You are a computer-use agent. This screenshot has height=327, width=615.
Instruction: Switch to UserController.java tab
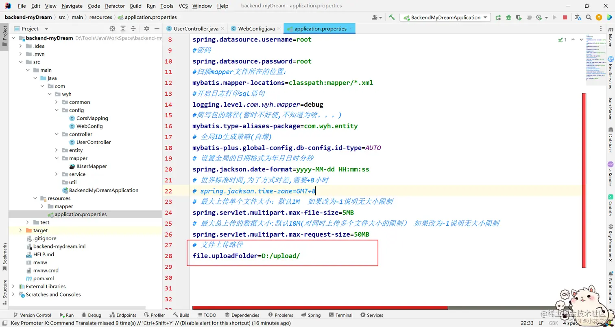pyautogui.click(x=196, y=29)
